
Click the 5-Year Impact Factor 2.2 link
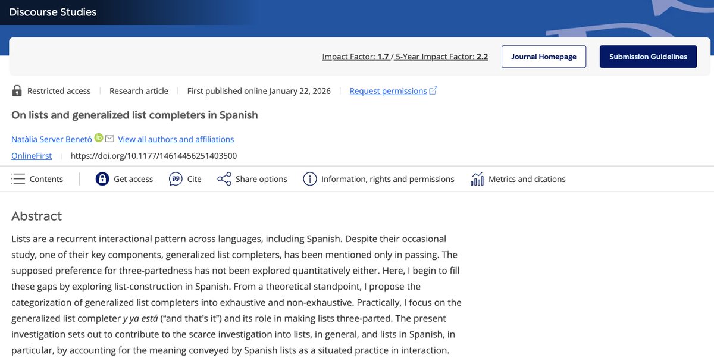pos(441,57)
